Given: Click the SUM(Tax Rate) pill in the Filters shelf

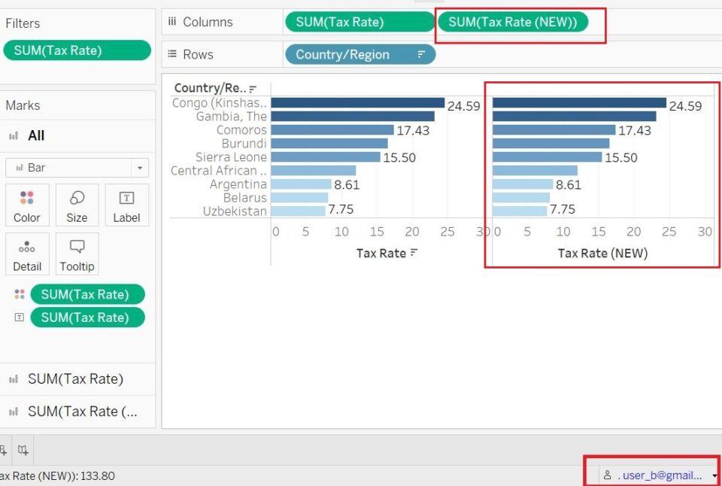Looking at the screenshot, I should tap(76, 50).
